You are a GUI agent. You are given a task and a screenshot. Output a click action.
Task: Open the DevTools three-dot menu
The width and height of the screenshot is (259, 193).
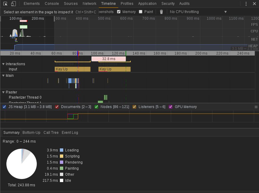coord(246,4)
